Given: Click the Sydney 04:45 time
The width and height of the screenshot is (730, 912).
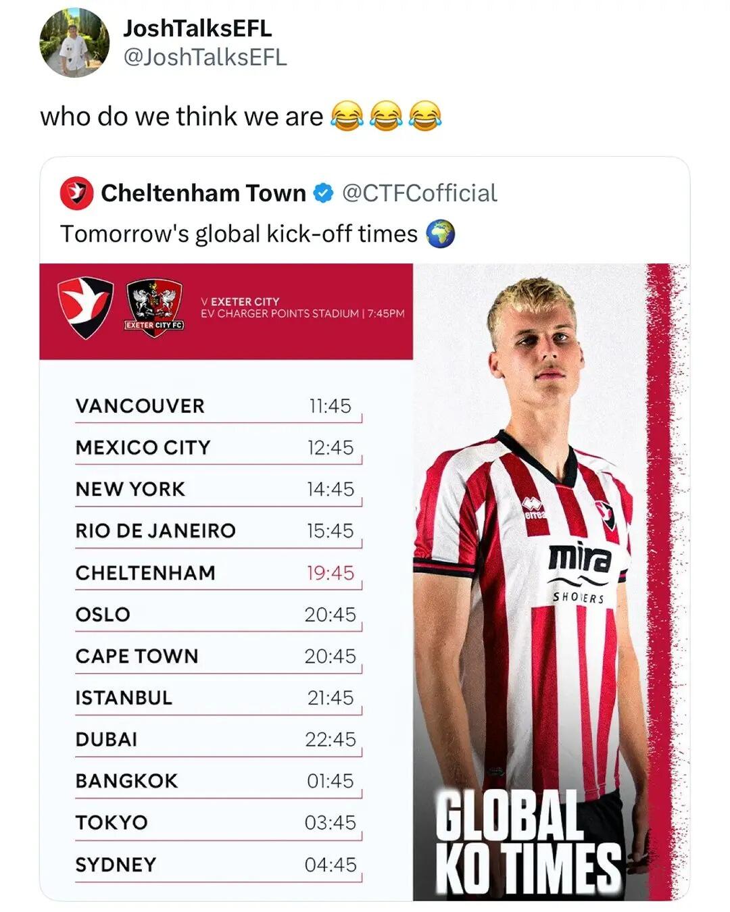Looking at the screenshot, I should pos(330,865).
